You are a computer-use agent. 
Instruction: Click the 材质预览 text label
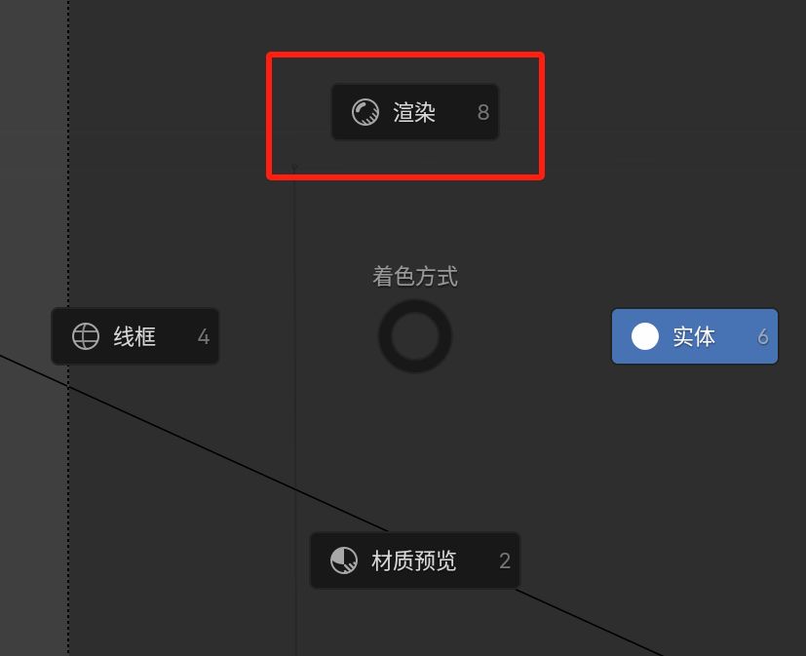point(414,560)
